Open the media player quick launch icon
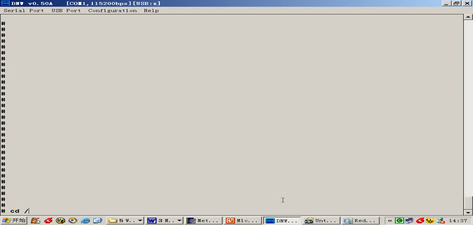 [x=73, y=220]
